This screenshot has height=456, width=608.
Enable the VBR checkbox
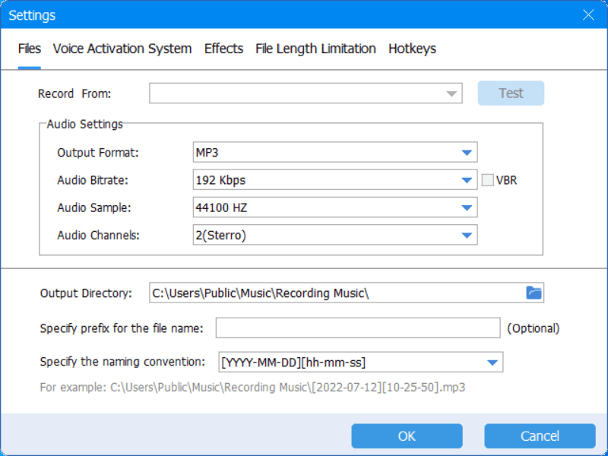[x=488, y=181]
